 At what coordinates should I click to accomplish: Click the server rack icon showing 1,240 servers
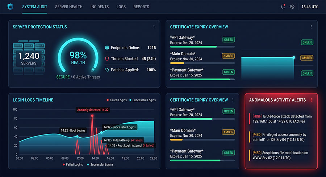[29, 57]
